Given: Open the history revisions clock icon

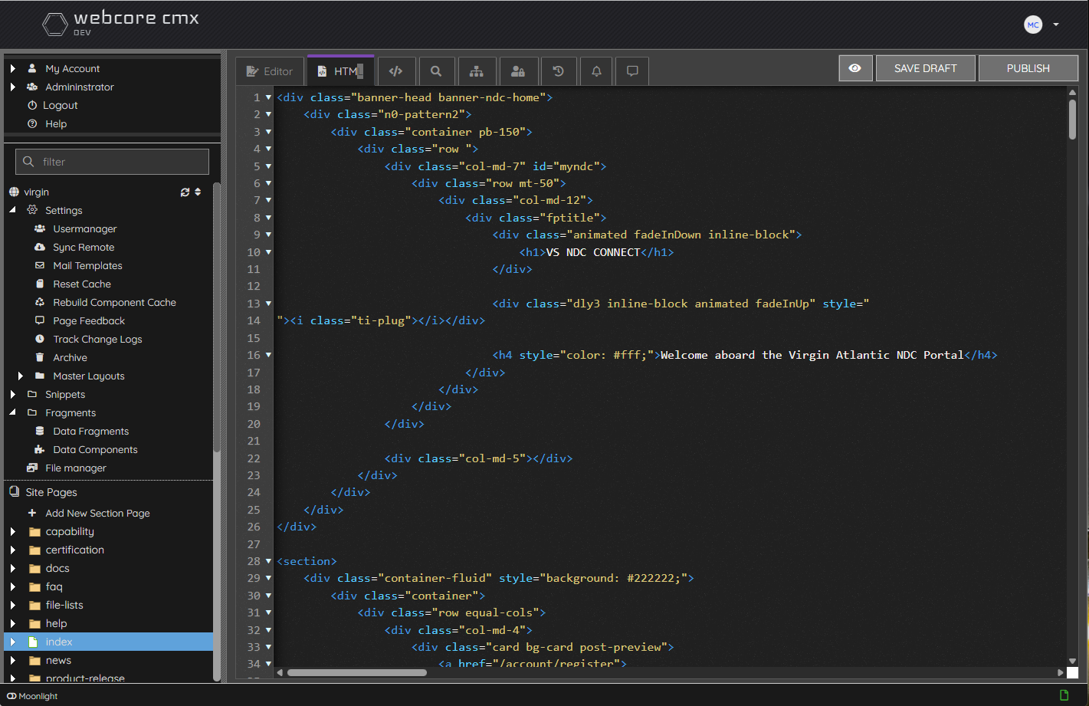Looking at the screenshot, I should pyautogui.click(x=559, y=71).
